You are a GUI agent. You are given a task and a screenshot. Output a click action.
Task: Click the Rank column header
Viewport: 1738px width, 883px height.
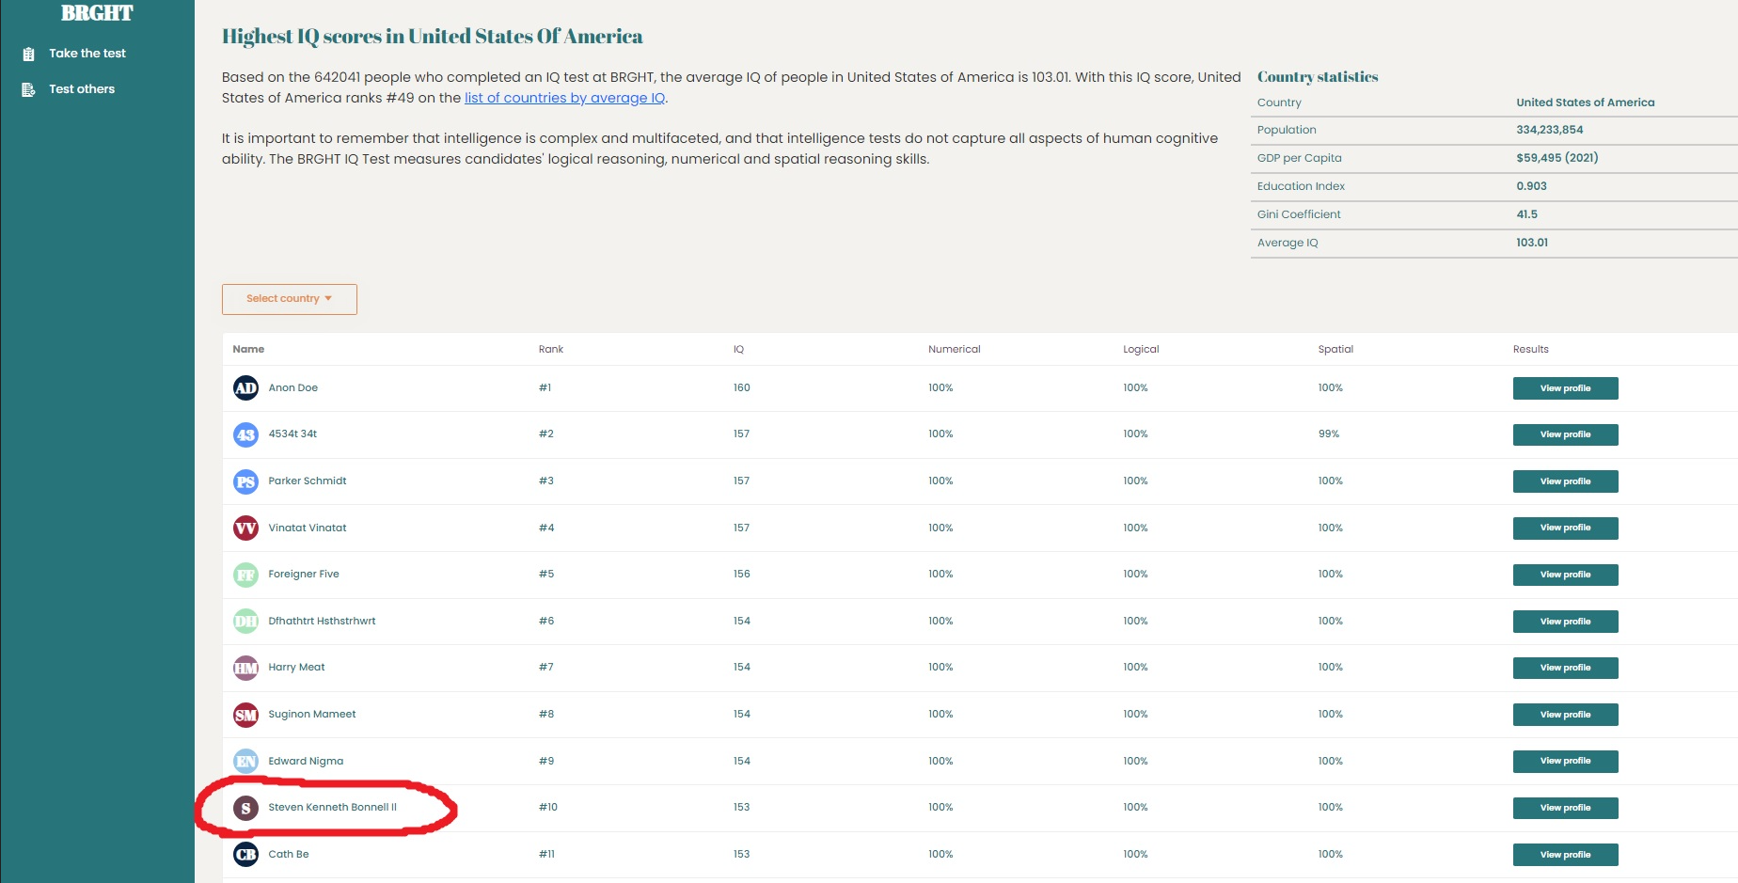tap(551, 349)
